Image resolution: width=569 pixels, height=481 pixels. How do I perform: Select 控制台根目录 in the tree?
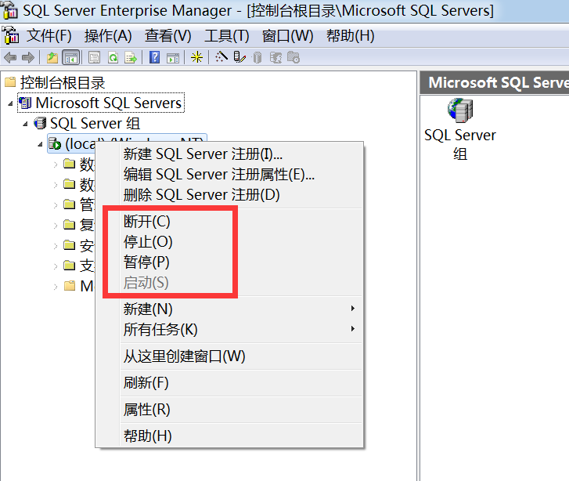(63, 82)
